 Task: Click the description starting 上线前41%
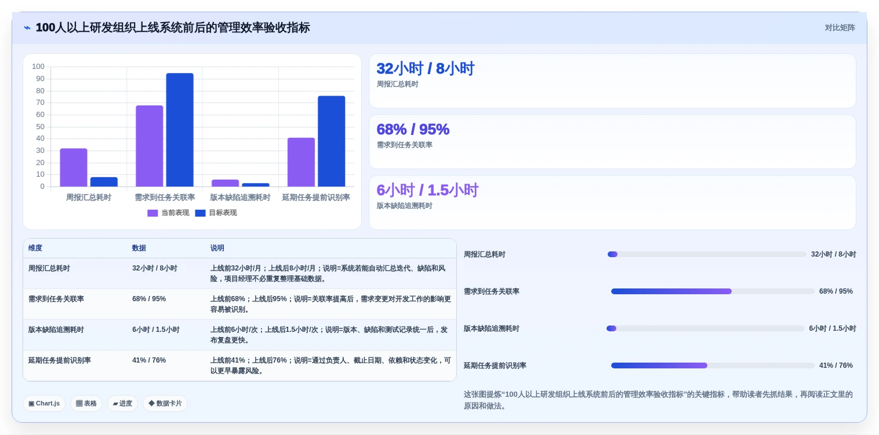[x=330, y=365]
